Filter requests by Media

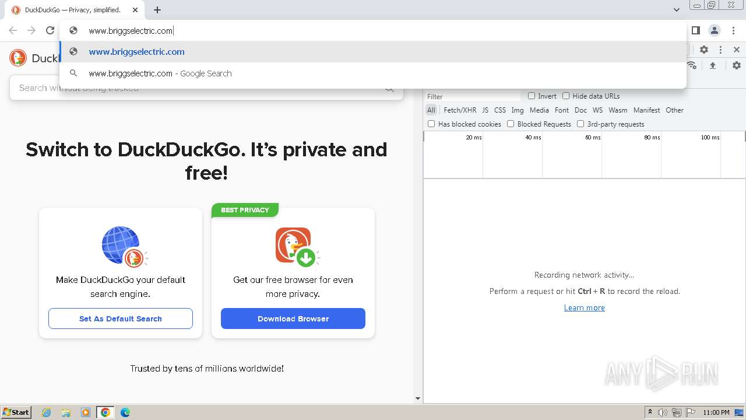tap(539, 110)
